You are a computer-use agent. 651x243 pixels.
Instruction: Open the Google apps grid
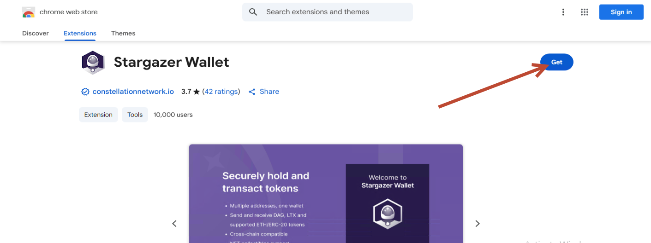click(x=585, y=12)
